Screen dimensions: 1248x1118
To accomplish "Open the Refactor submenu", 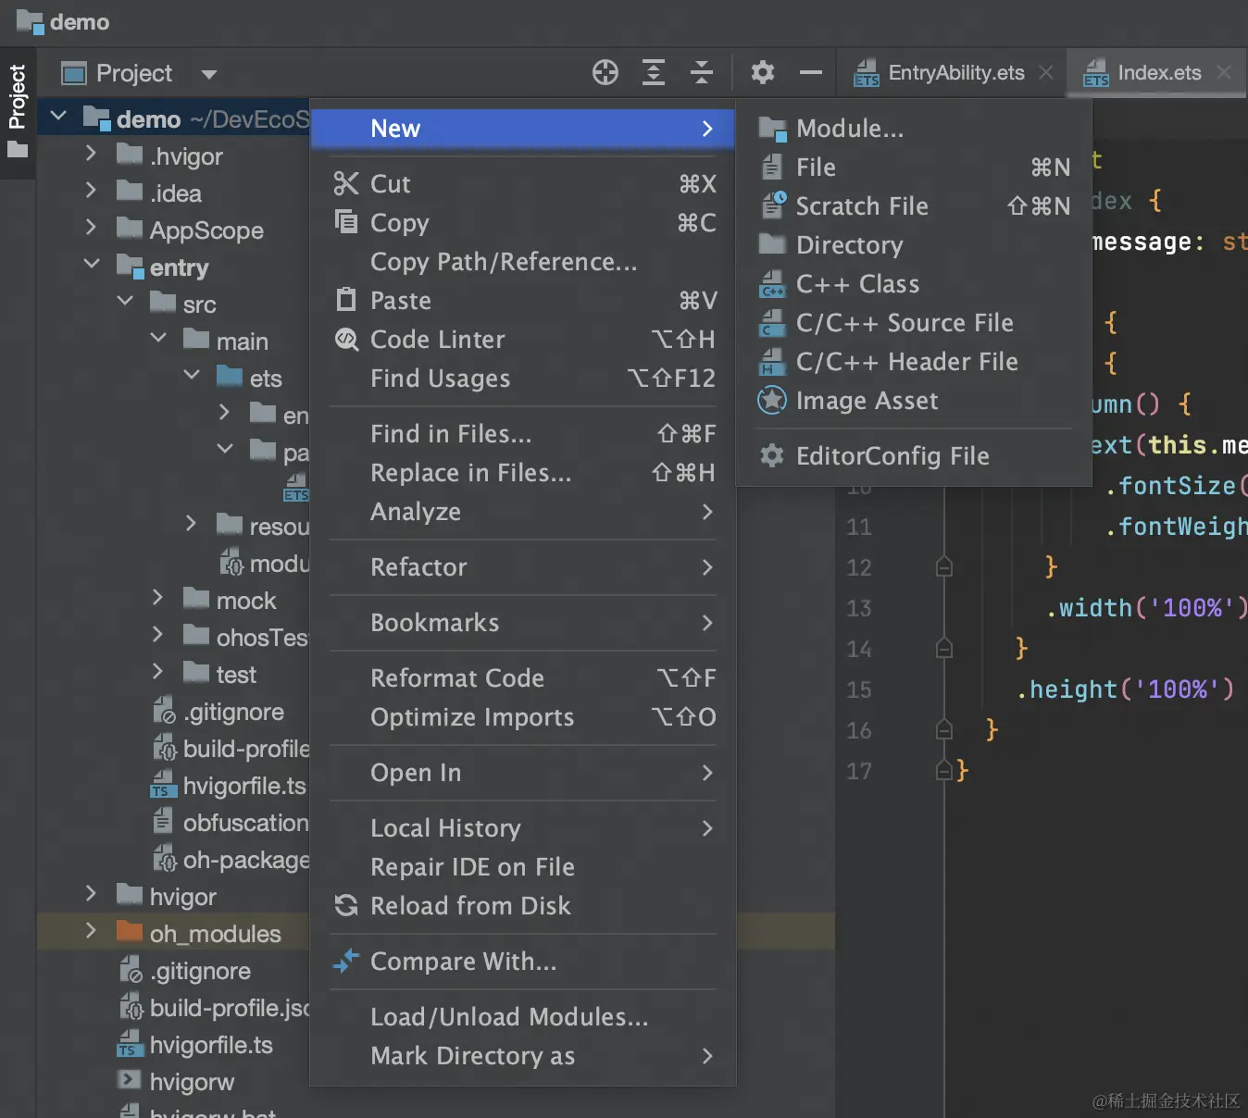I will click(x=523, y=567).
